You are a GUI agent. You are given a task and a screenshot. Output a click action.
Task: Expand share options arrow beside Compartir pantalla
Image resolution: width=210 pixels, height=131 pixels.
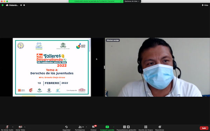coord(114,127)
